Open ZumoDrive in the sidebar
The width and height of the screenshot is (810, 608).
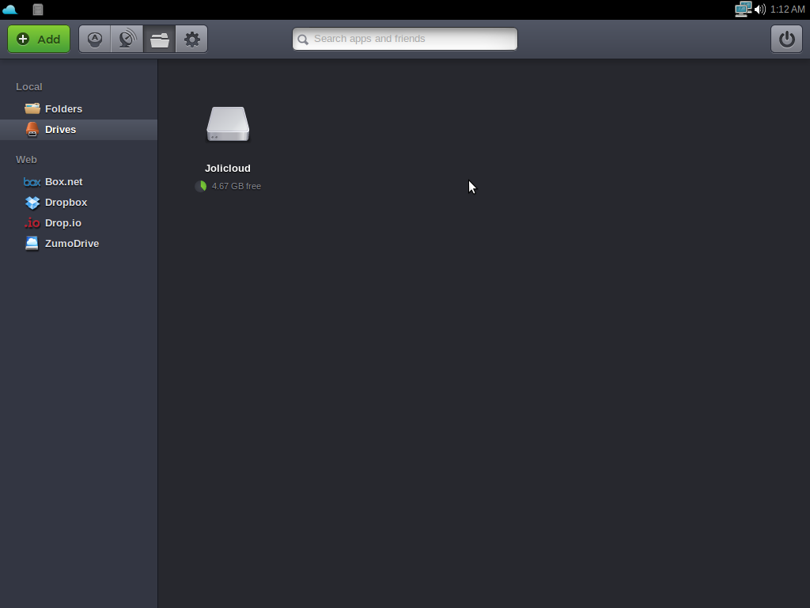pos(78,244)
